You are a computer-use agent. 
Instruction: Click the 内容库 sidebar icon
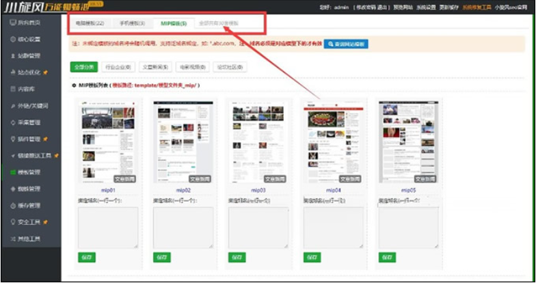[x=12, y=89]
